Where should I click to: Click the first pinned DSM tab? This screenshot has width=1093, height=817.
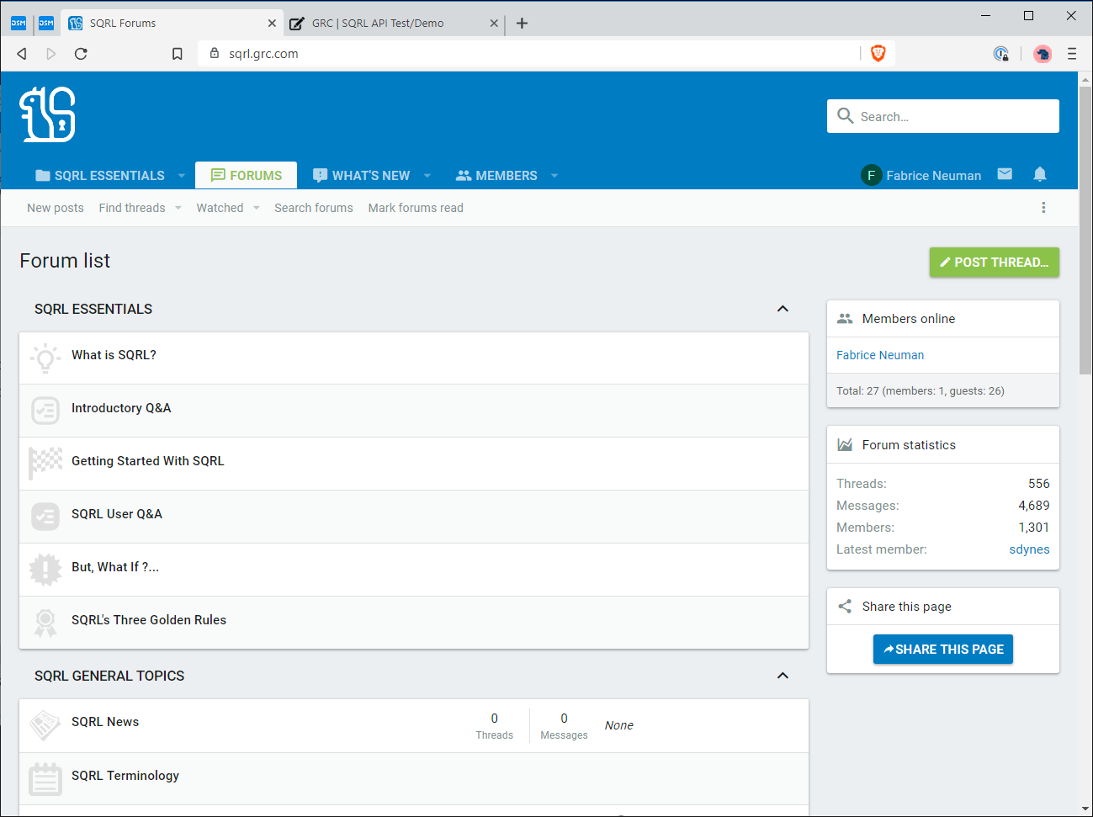pos(19,24)
